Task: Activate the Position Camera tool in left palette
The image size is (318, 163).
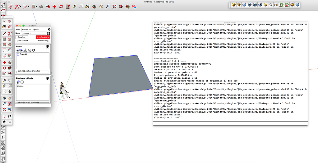Action: [4, 116]
